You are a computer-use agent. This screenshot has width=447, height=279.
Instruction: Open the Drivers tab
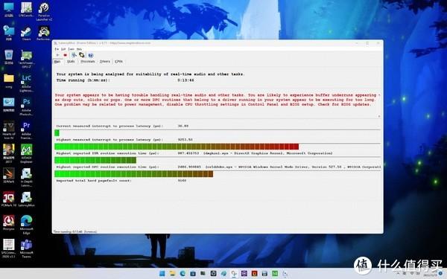click(105, 62)
